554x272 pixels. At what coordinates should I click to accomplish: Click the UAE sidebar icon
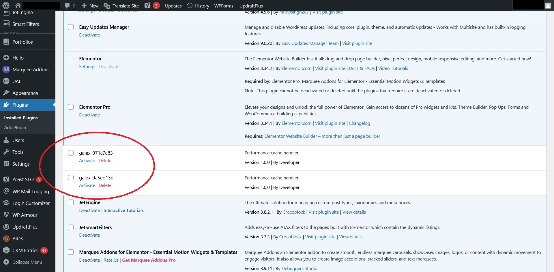(x=6, y=81)
